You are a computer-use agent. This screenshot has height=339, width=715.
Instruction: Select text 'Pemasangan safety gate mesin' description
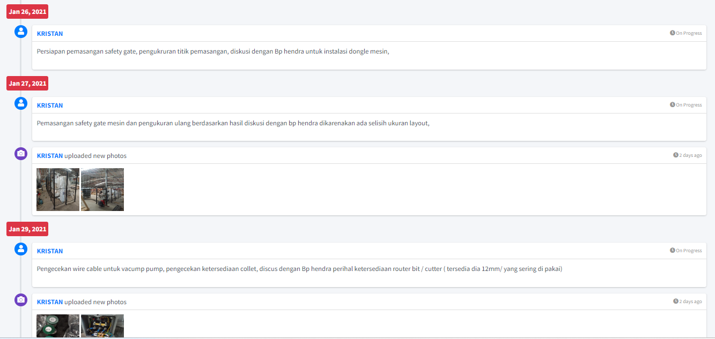pyautogui.click(x=233, y=124)
